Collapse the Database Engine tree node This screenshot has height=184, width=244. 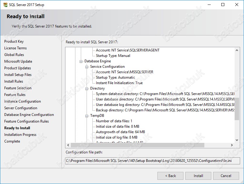click(x=81, y=61)
